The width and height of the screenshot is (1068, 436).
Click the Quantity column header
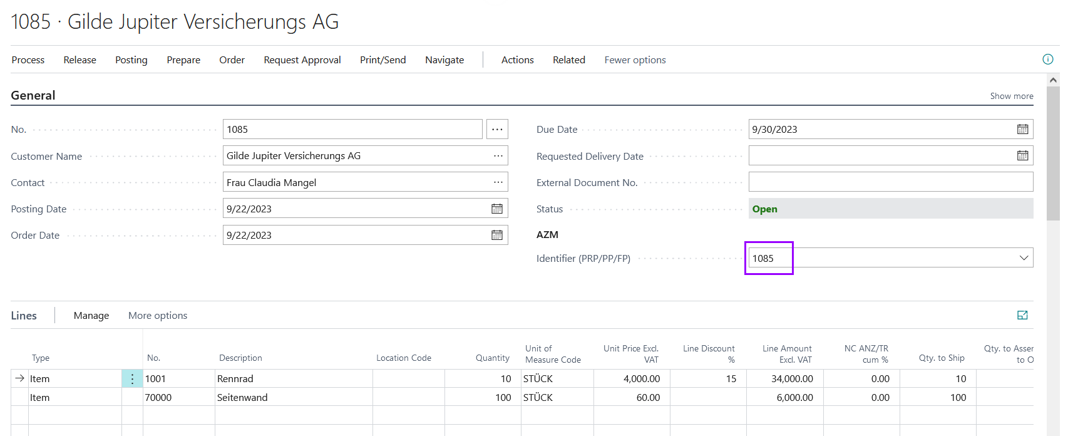pyautogui.click(x=493, y=358)
